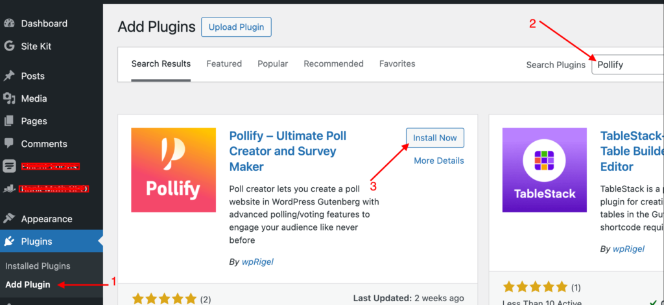Click the Add Plugins page heading
Image resolution: width=664 pixels, height=305 pixels.
click(157, 27)
